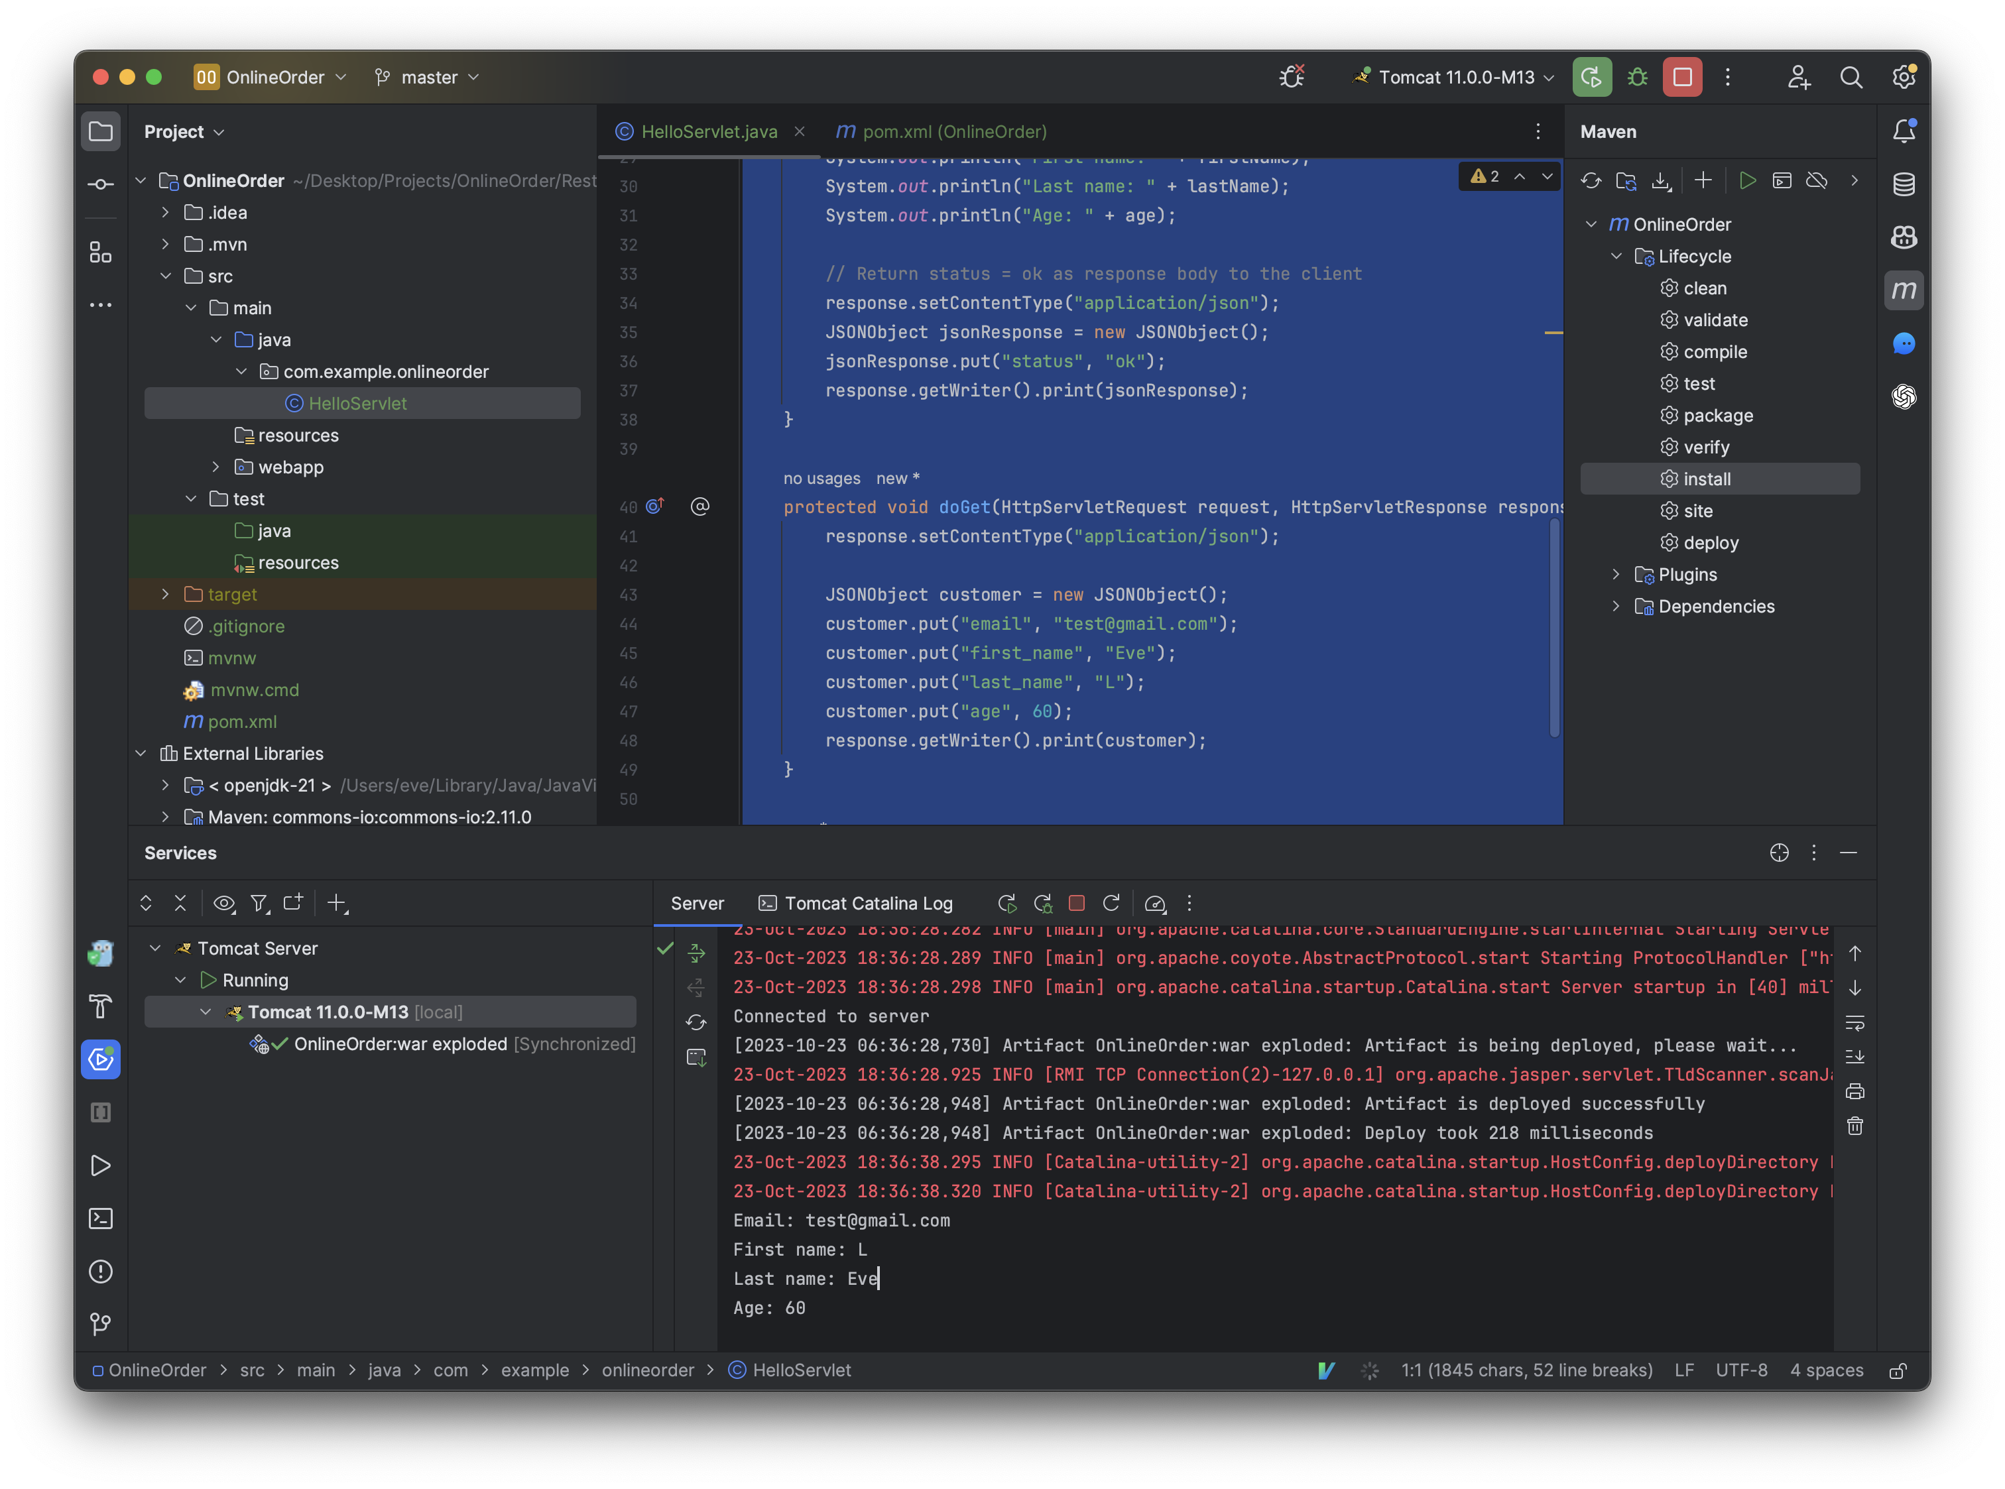Expand the Plugins node in Maven panel
Image resolution: width=2005 pixels, height=1489 pixels.
click(x=1616, y=574)
